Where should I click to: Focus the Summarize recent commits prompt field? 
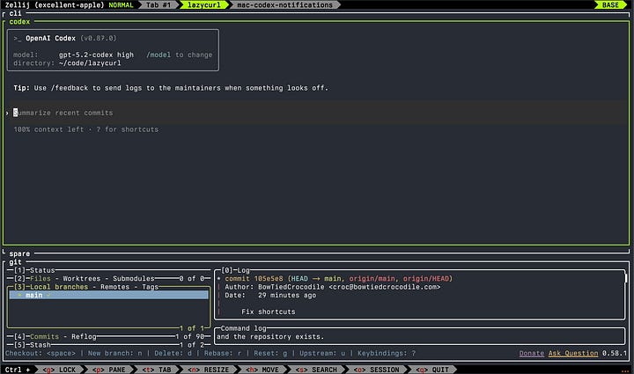(x=315, y=113)
